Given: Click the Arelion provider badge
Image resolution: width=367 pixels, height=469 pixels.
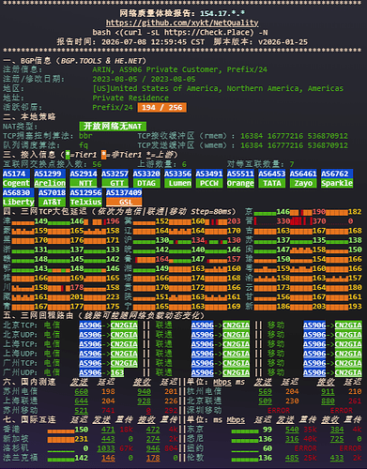Looking at the screenshot, I should [50, 183].
